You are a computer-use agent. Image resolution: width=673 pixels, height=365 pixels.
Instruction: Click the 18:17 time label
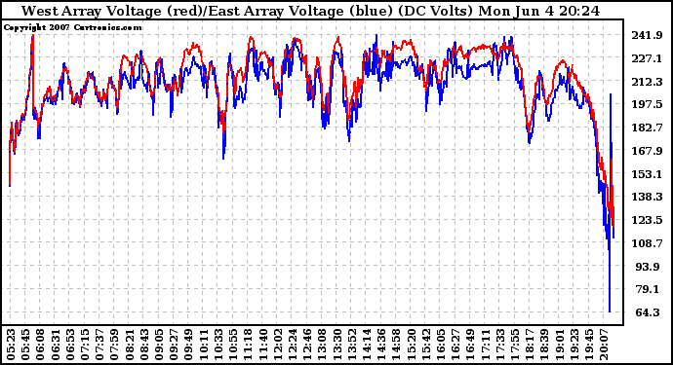531,345
